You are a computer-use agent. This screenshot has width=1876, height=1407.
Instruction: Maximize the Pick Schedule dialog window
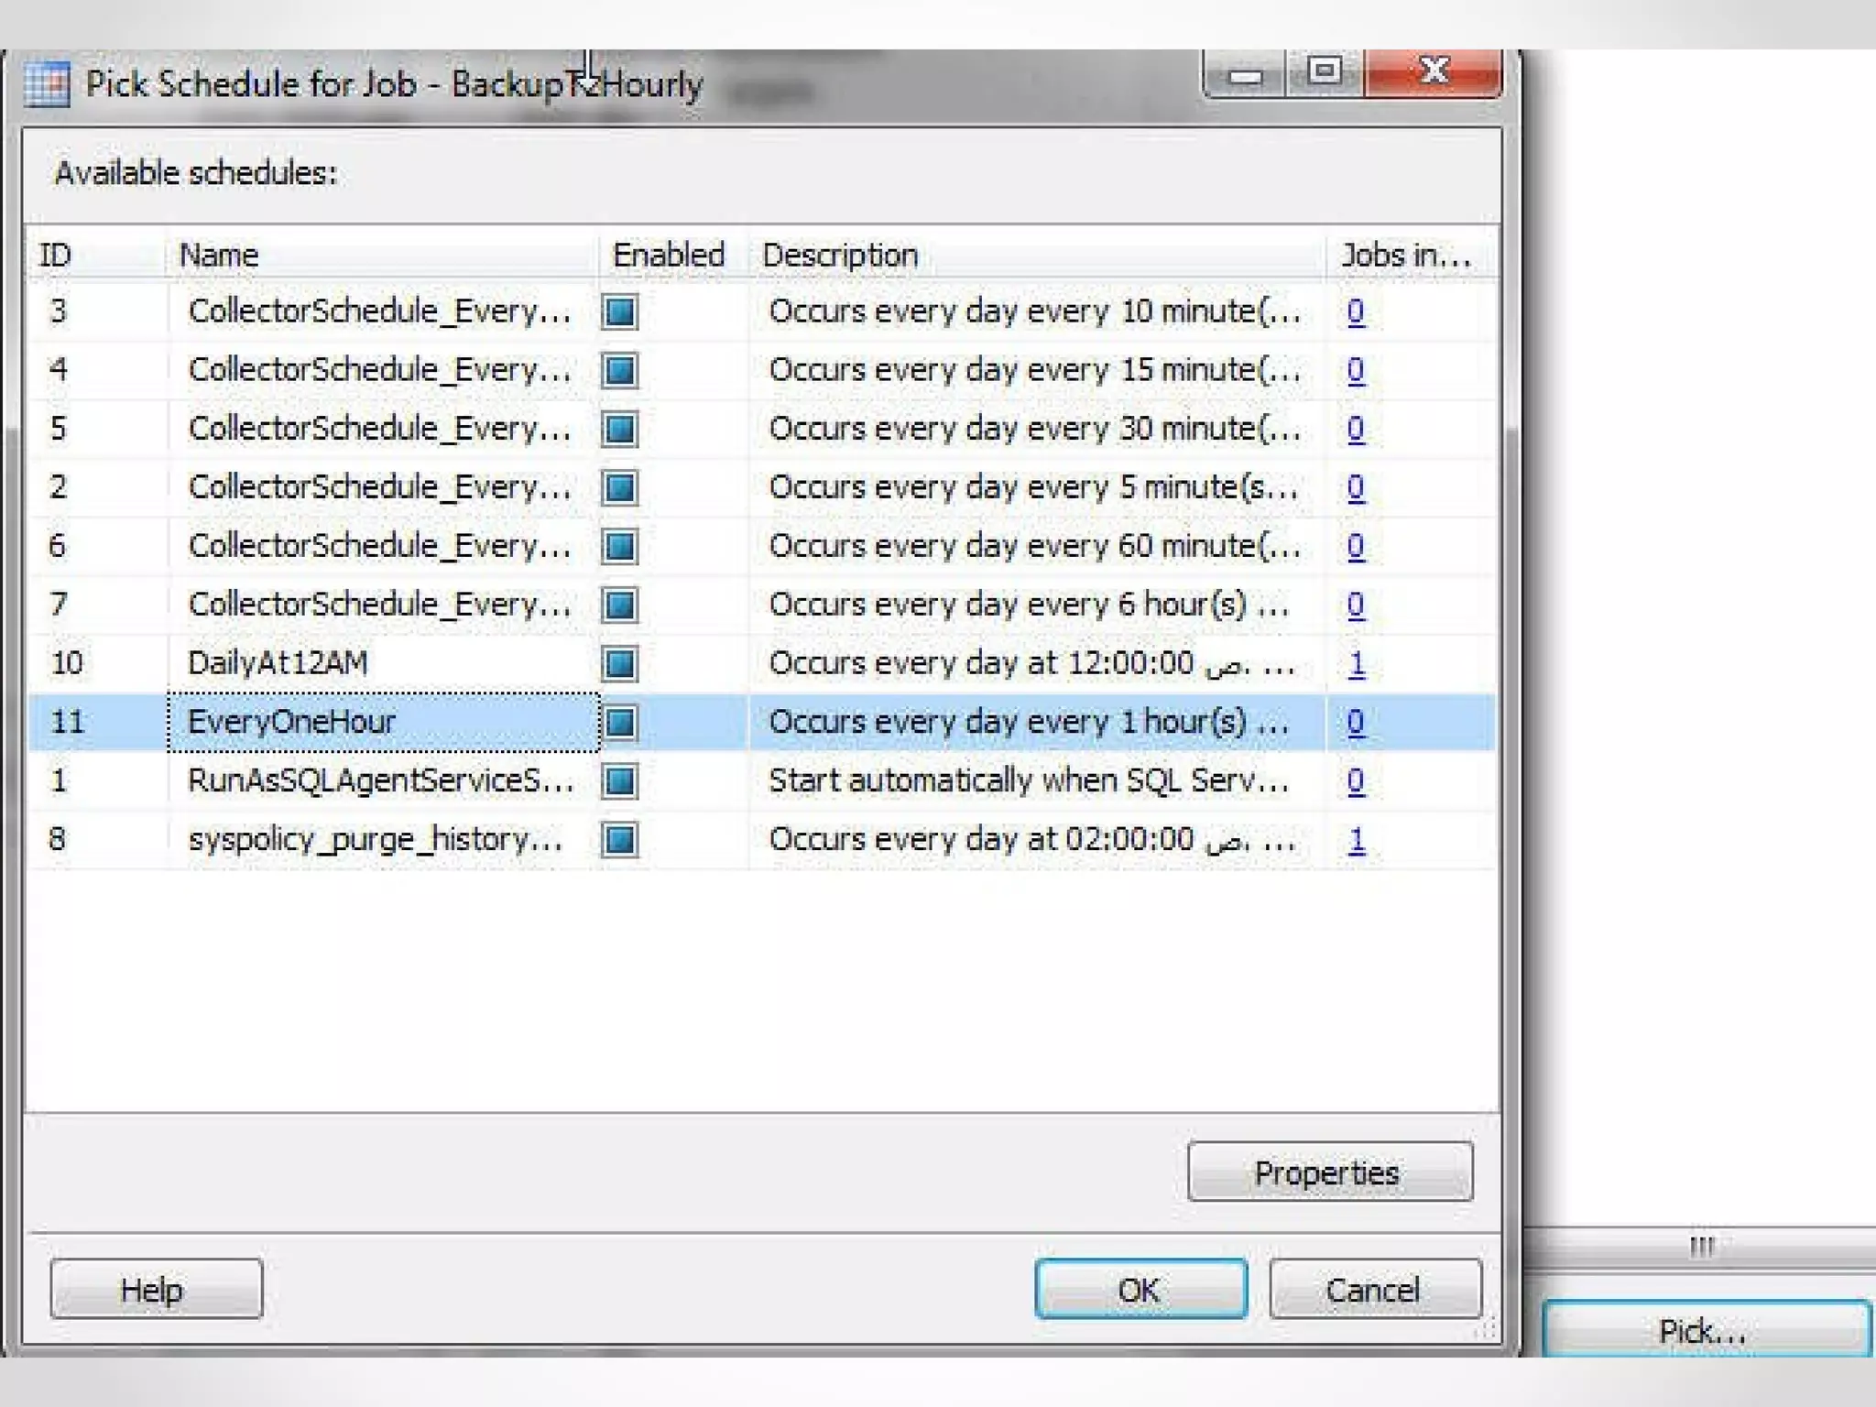(x=1325, y=71)
